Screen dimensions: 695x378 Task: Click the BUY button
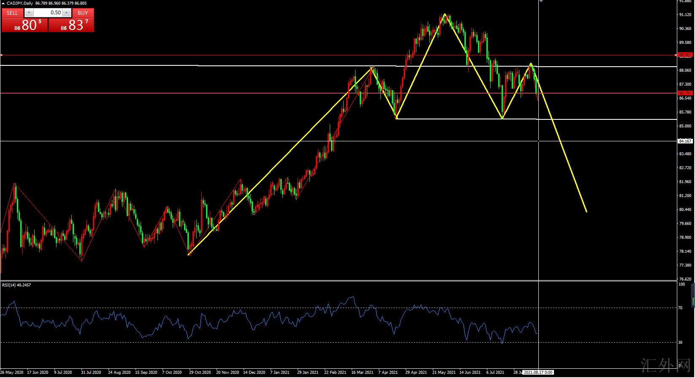[83, 13]
